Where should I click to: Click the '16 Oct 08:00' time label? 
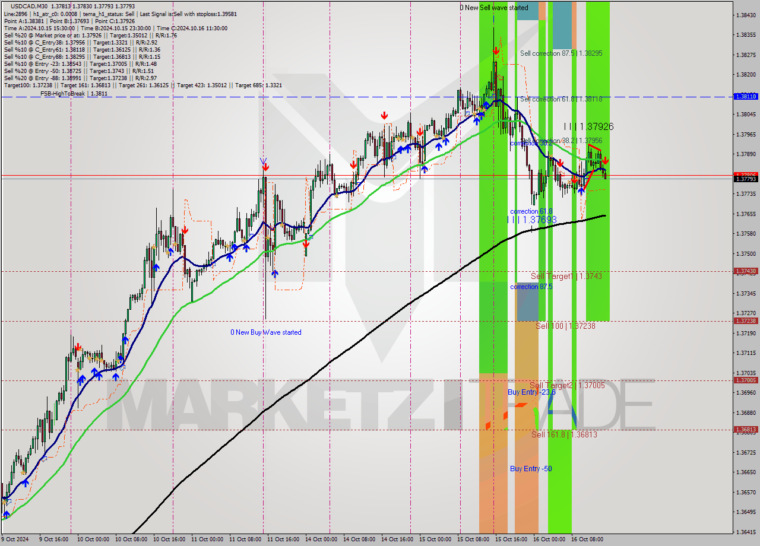pos(587,539)
